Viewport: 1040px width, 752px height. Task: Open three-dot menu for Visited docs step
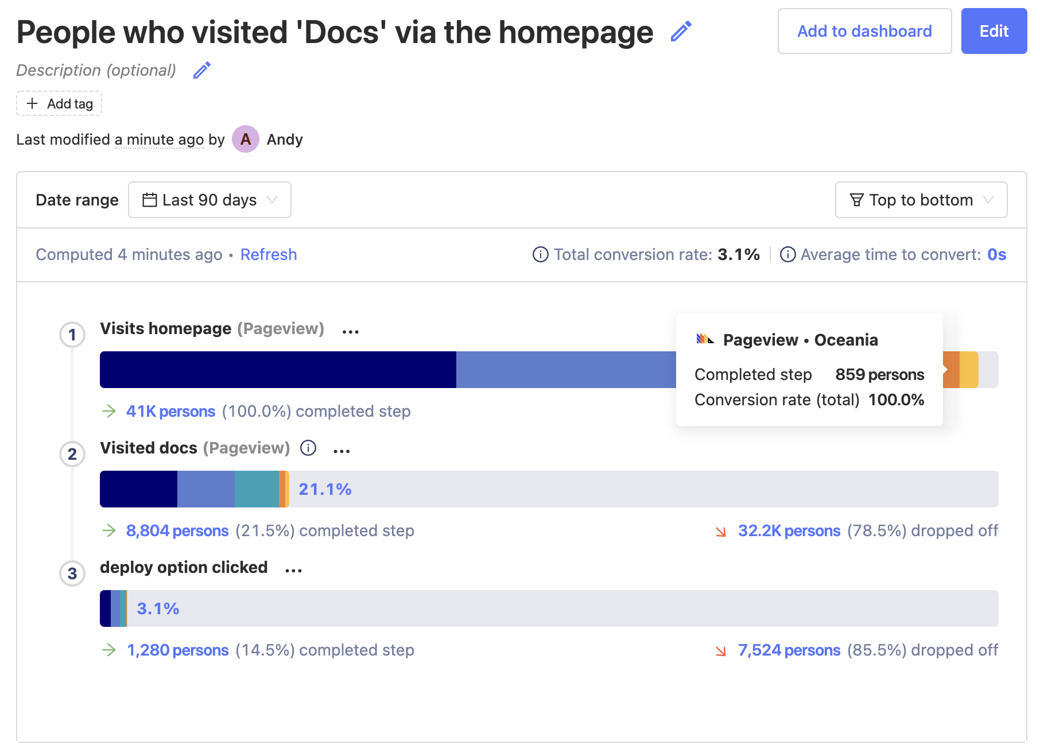(342, 451)
